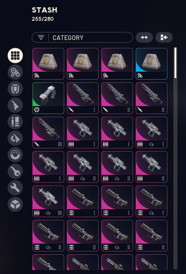Filter stash by weapons pistol icon
The width and height of the screenshot is (186, 274).
pos(15,105)
